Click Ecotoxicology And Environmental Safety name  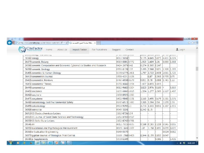click(x=52, y=102)
